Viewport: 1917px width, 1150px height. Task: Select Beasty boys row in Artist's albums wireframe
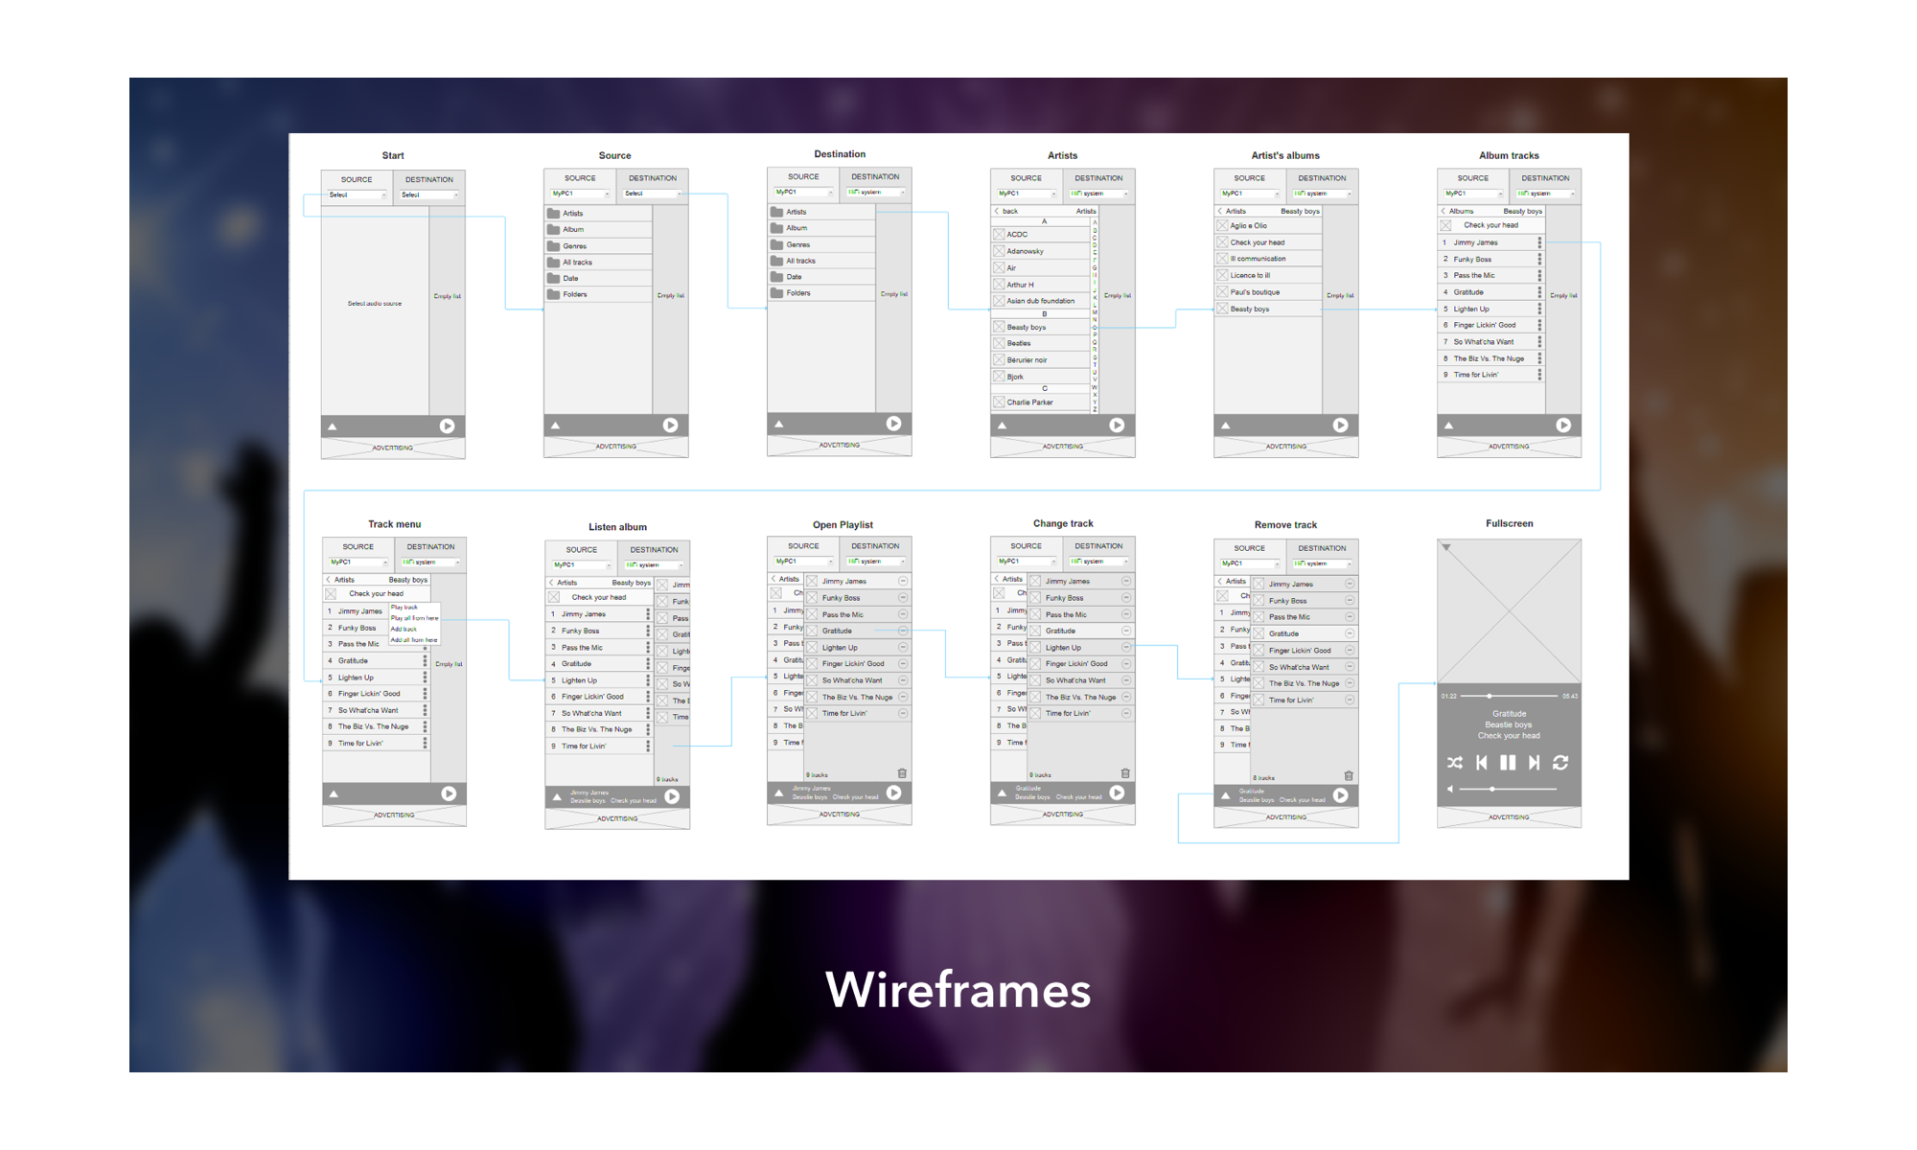click(1268, 309)
